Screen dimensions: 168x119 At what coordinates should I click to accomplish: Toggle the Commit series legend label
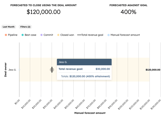click(x=48, y=35)
